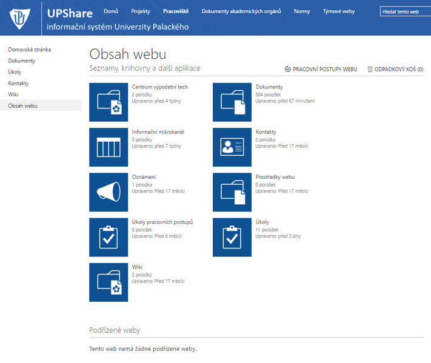Open the Pracovní postupy webu link

pyautogui.click(x=325, y=69)
